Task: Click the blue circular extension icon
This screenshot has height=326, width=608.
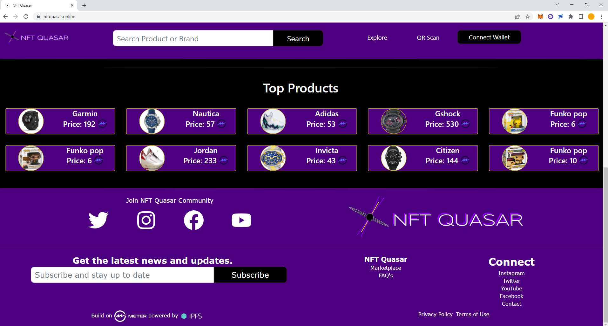Action: 551,17
